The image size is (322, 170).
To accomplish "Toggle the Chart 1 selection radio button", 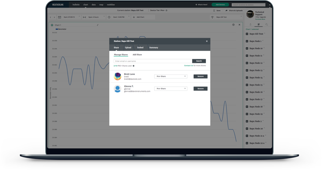I will point(52,25).
